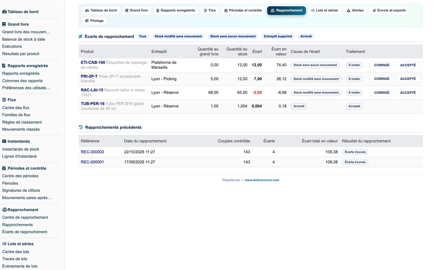Click the Accepté status on TUB-PER-16 row

coord(354,106)
